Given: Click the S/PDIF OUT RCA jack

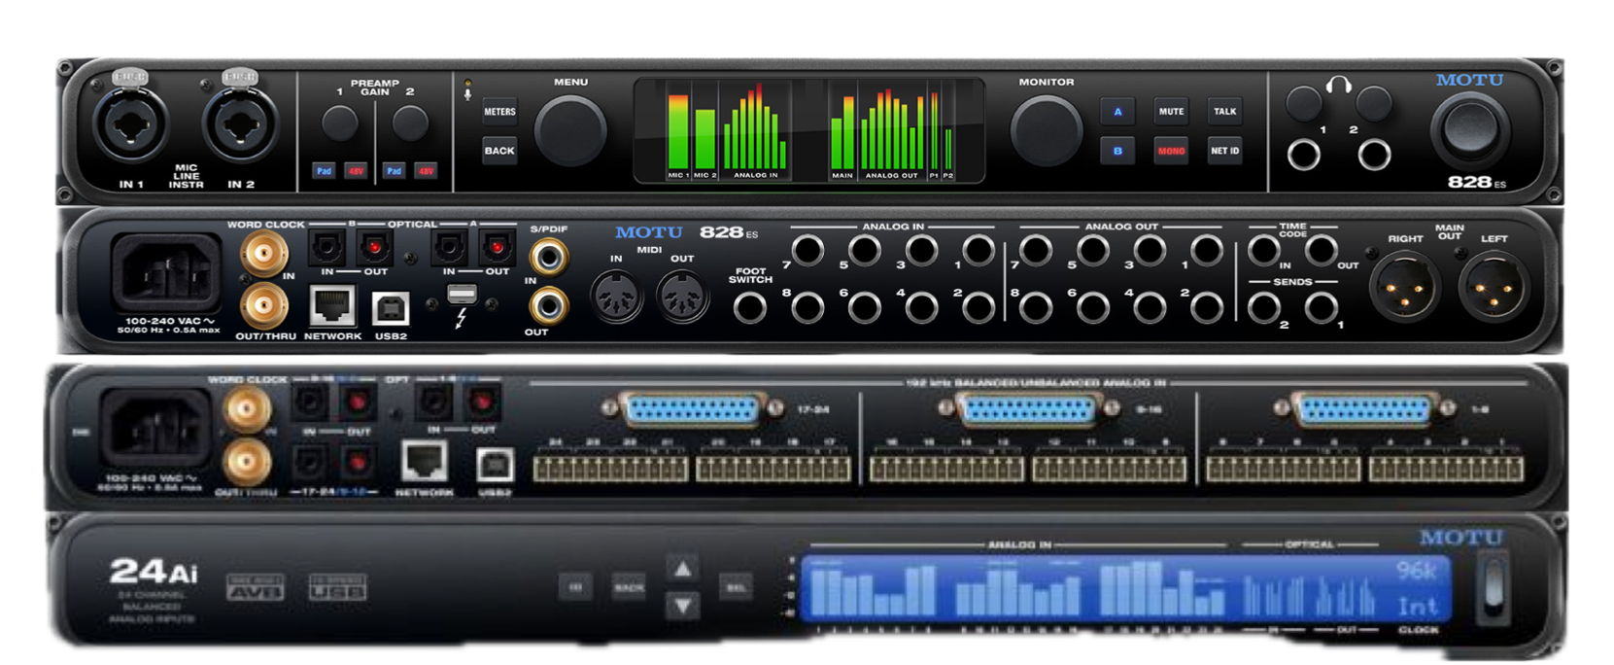Looking at the screenshot, I should 549,307.
